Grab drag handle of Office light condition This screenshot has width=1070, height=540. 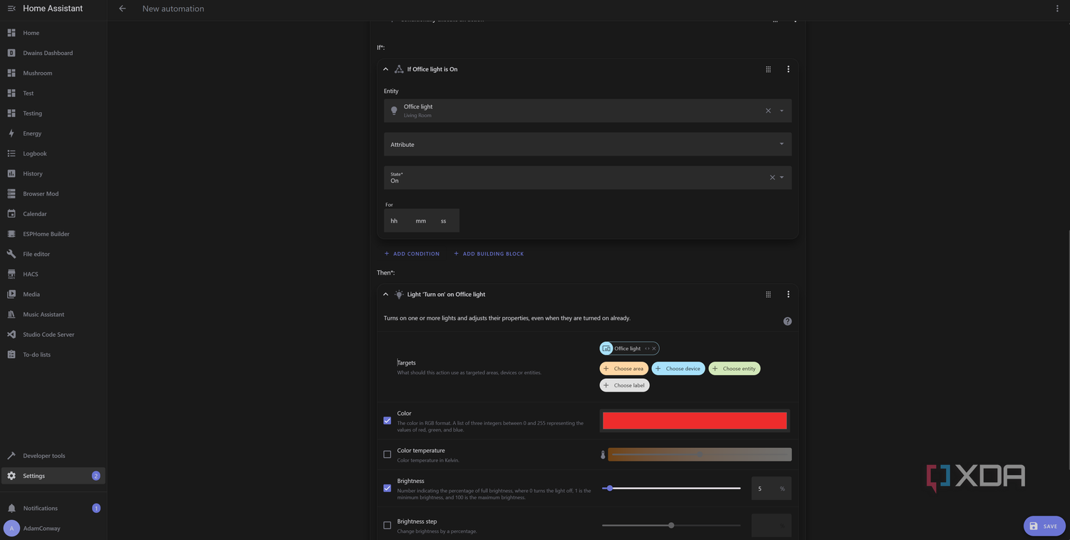(x=768, y=69)
